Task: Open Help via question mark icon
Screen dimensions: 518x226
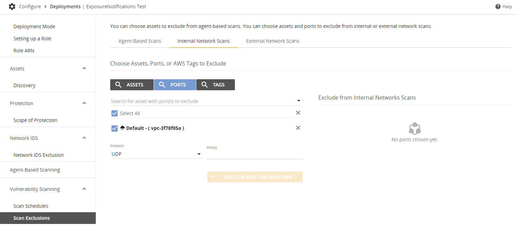Action: coord(498,7)
